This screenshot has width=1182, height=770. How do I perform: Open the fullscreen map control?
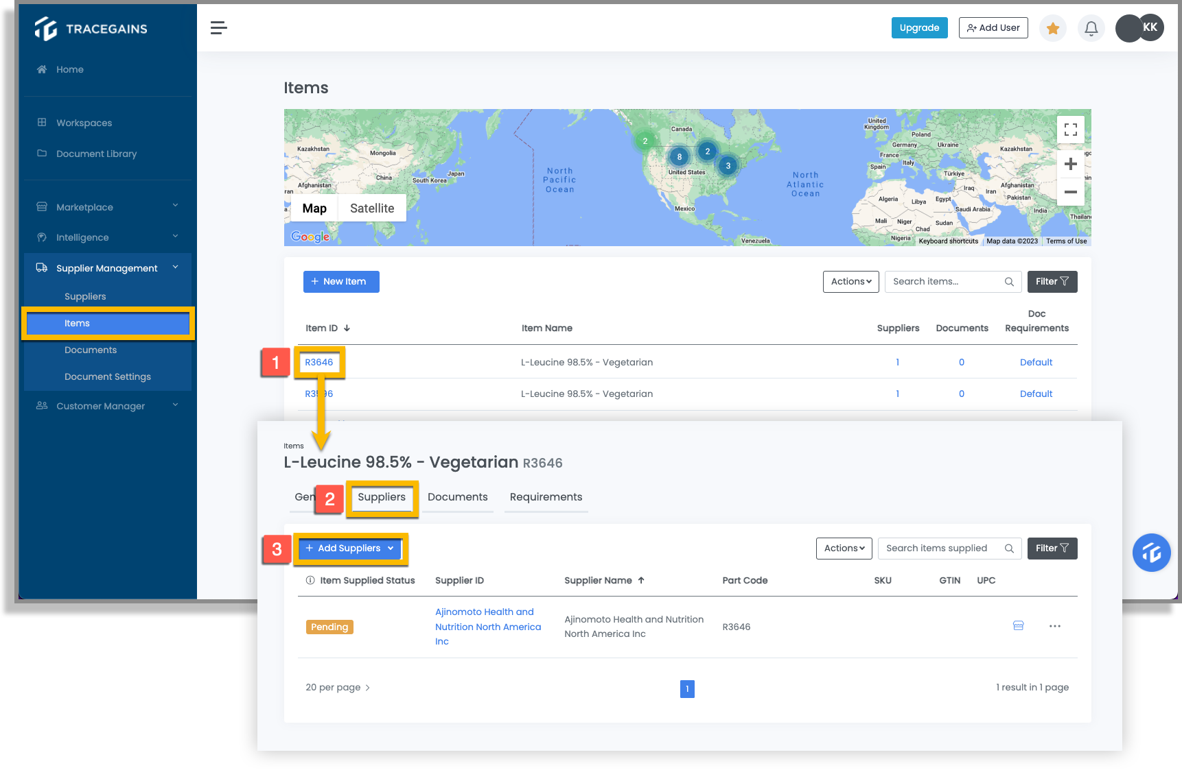tap(1070, 129)
